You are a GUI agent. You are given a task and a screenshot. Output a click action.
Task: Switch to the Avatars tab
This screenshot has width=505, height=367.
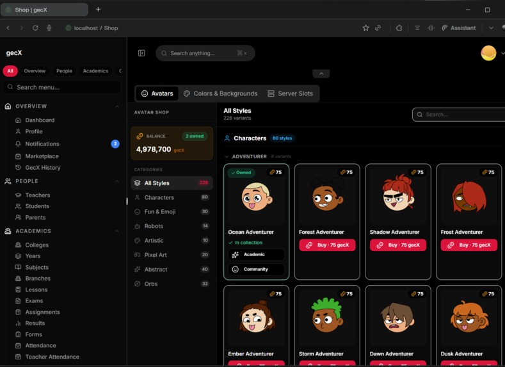coord(157,94)
